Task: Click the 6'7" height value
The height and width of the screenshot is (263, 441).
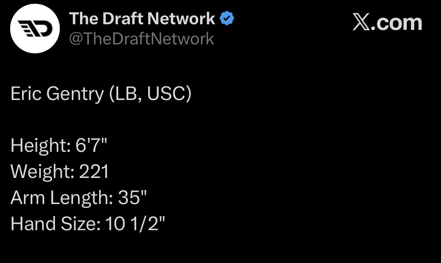Action: point(91,145)
